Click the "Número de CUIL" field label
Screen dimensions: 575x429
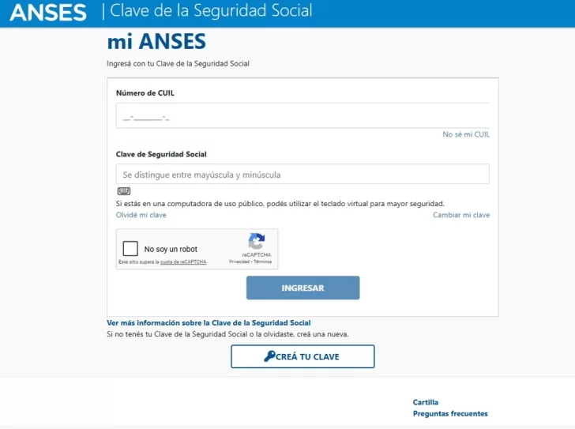[x=145, y=93]
